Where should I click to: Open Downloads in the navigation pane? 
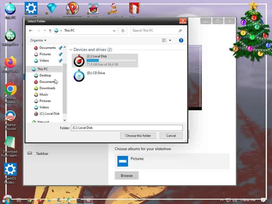[x=47, y=88]
